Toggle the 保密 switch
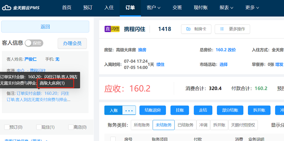The height and width of the screenshot is (141, 284). click(34, 43)
